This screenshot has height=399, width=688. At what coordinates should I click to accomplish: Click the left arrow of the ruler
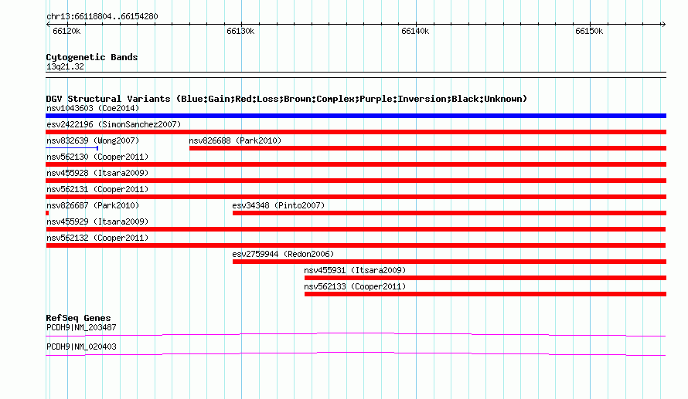(x=48, y=24)
